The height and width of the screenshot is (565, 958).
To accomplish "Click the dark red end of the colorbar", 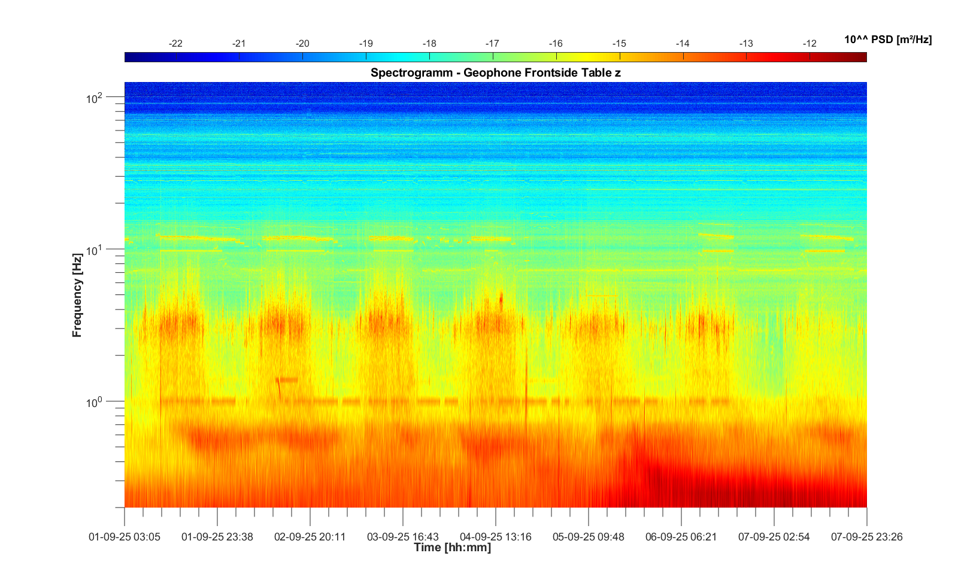I will click(x=860, y=57).
